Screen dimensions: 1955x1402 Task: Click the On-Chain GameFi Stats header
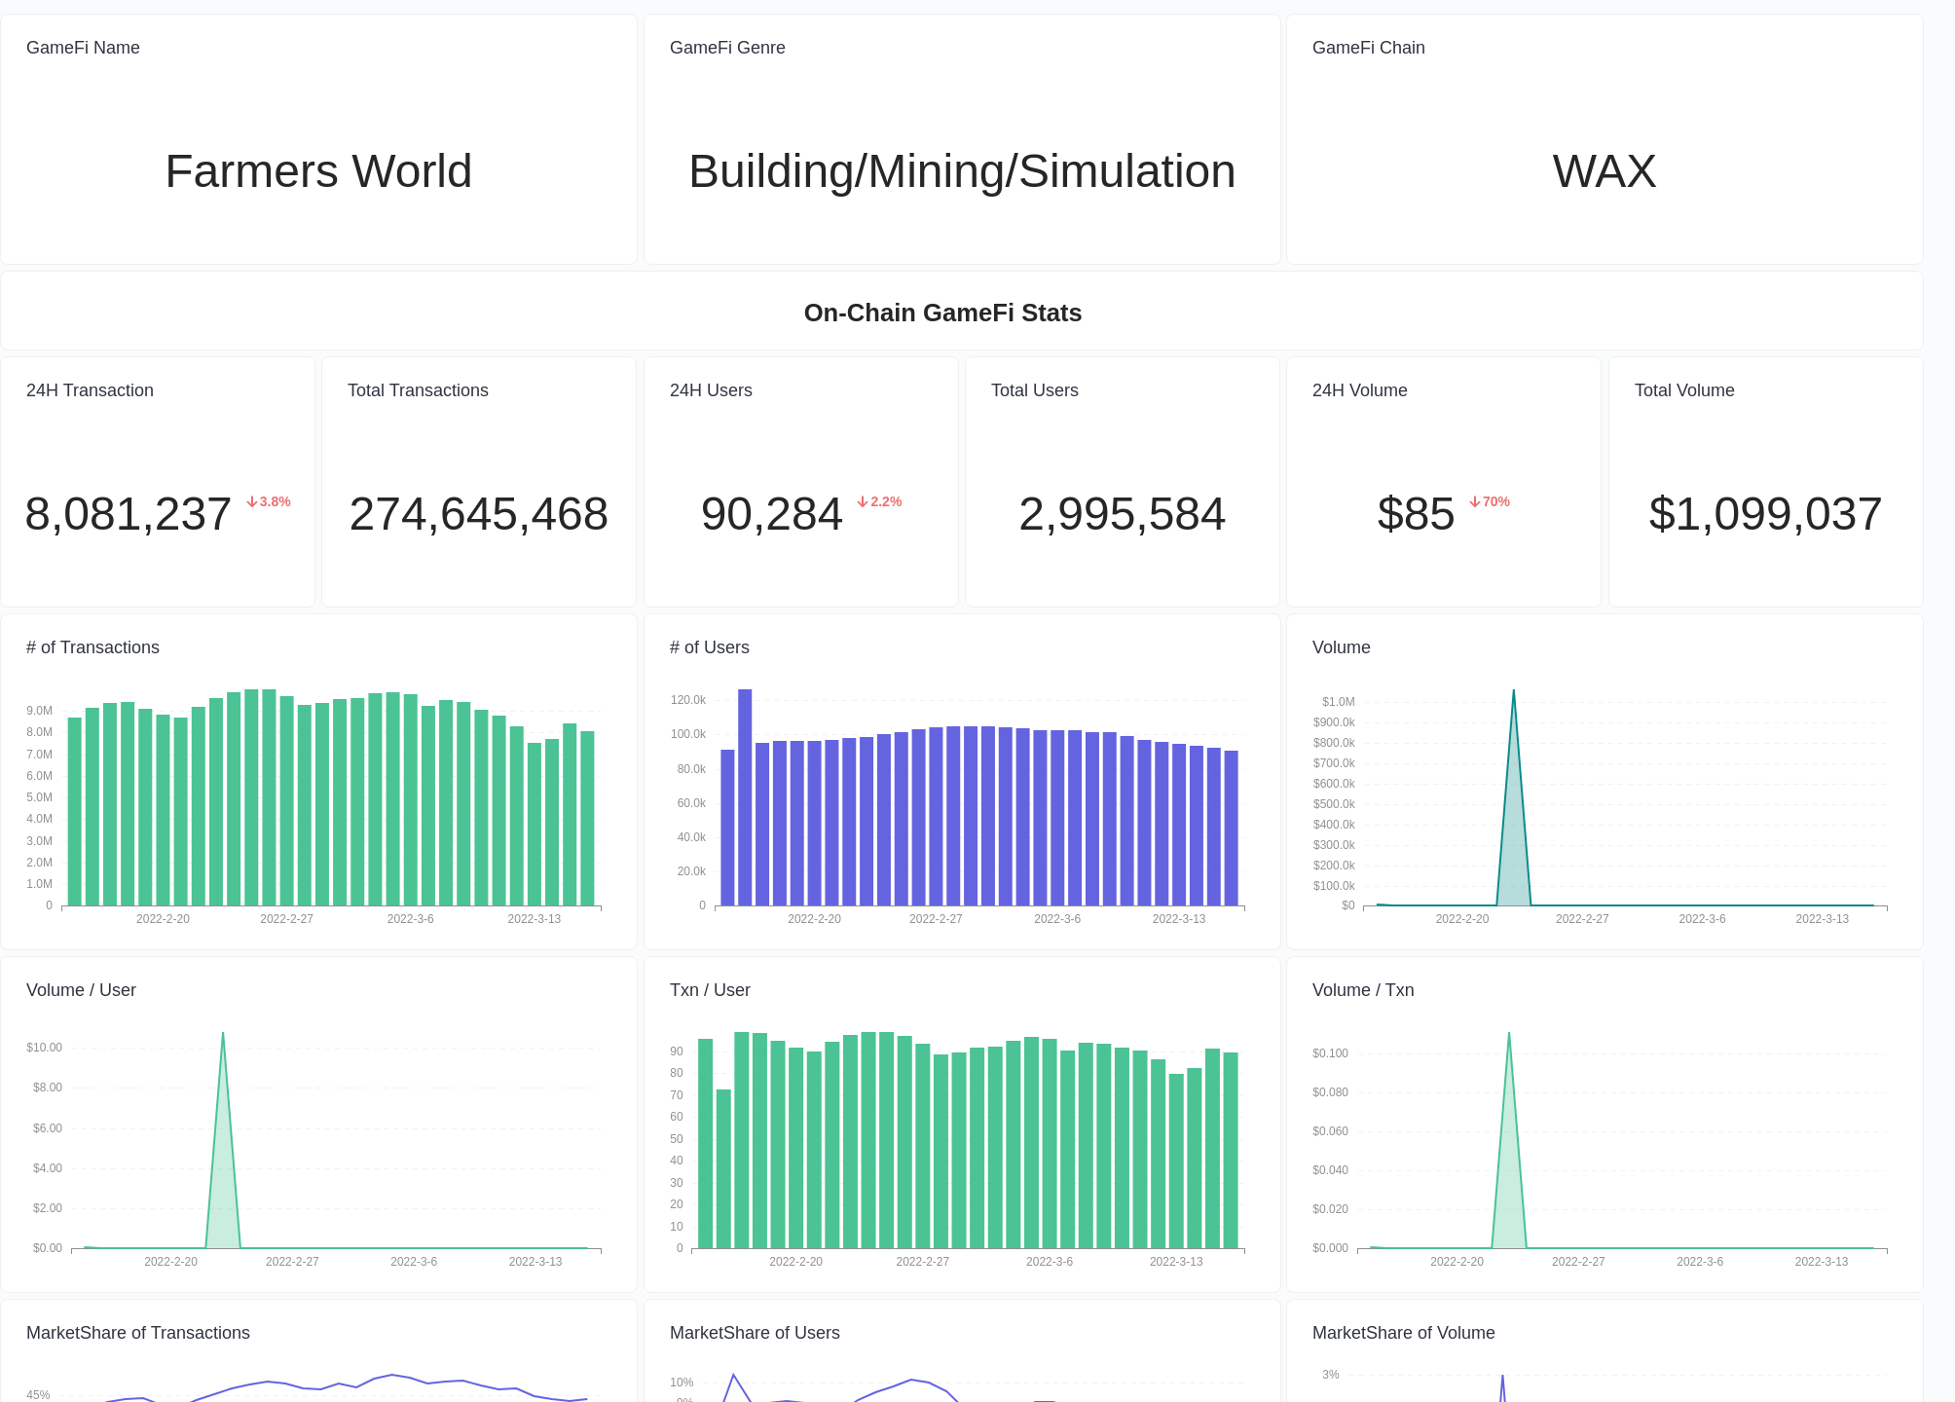[942, 313]
